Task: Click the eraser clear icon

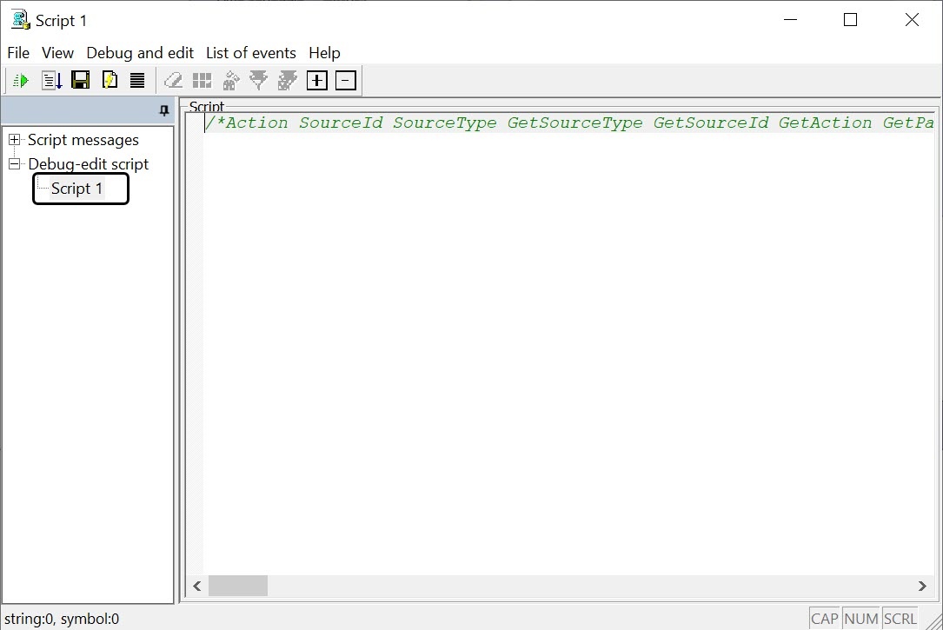Action: click(174, 81)
